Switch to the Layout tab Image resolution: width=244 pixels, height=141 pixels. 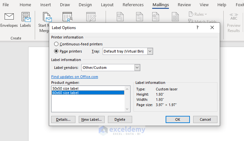pyautogui.click(x=107, y=5)
